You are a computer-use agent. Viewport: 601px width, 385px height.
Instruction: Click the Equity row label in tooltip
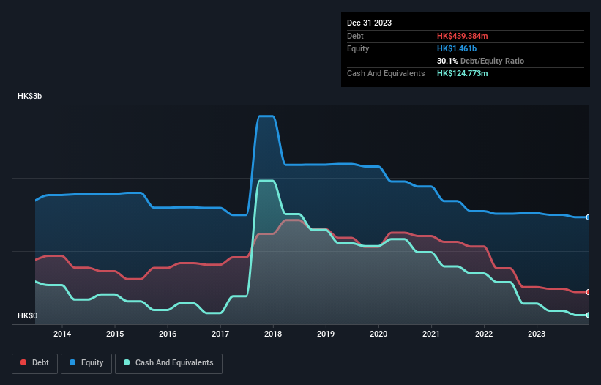358,48
